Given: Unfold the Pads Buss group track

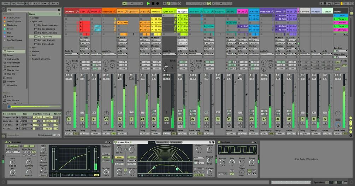Looking at the screenshot, I should [x=273, y=12].
